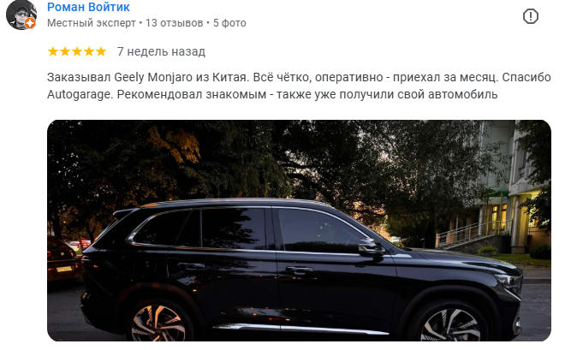
Task: Click the '7 недель назад' timestamp
Action: pos(161,51)
